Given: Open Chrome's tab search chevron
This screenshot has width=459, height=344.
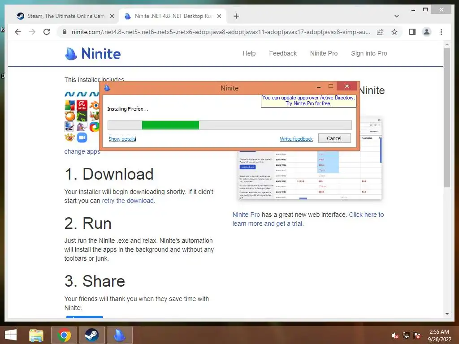Looking at the screenshot, I should coord(397,16).
